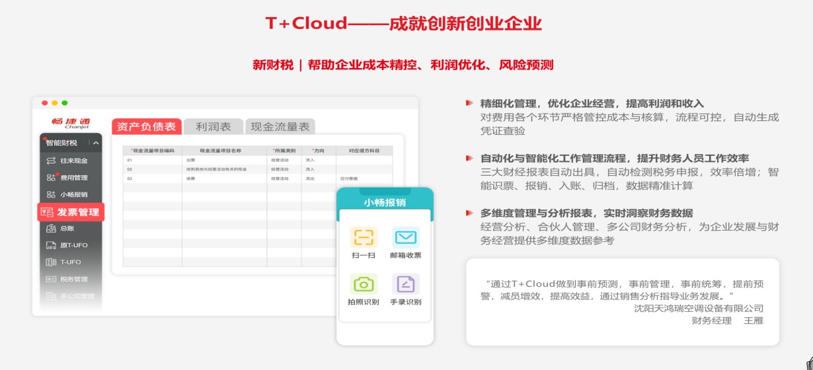Switch to the 利润表 tab
The image size is (813, 370).
pyautogui.click(x=213, y=127)
